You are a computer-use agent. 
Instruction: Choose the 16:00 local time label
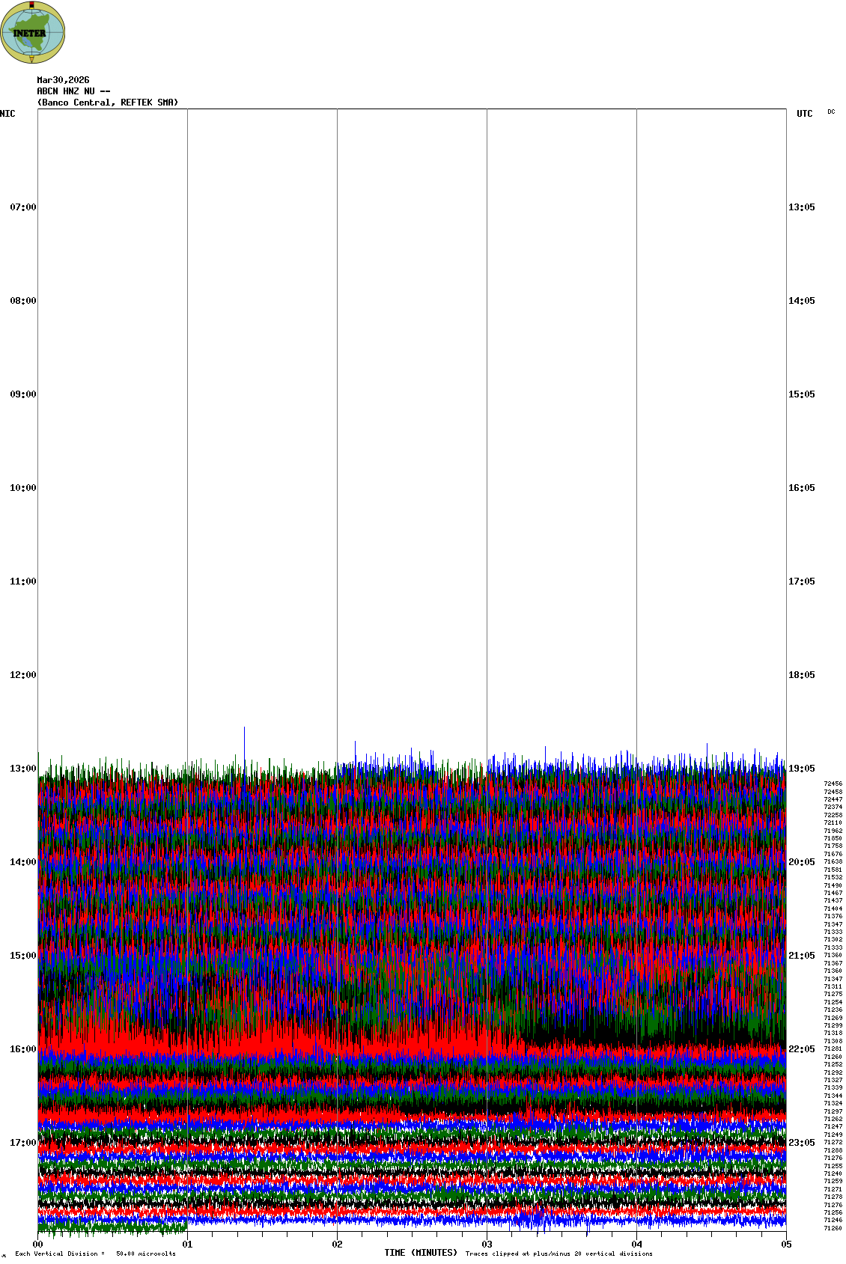pyautogui.click(x=22, y=1049)
